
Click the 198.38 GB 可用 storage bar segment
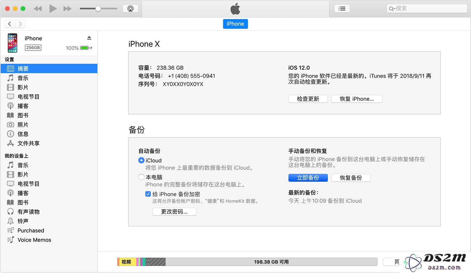tap(271, 262)
